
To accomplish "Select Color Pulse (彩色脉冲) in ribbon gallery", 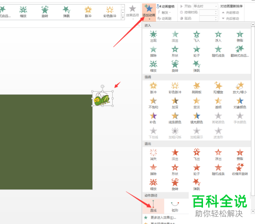I will 110,12.
